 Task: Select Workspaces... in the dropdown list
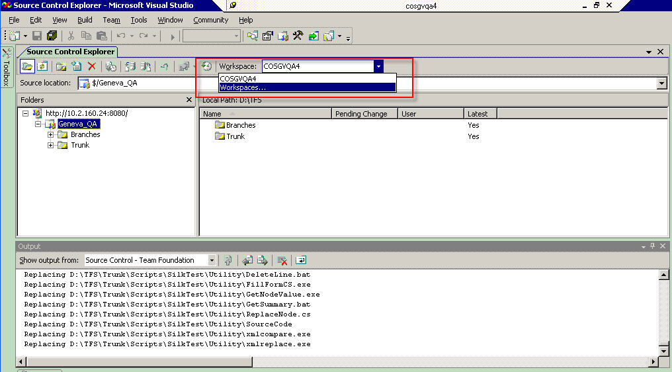[x=308, y=87]
